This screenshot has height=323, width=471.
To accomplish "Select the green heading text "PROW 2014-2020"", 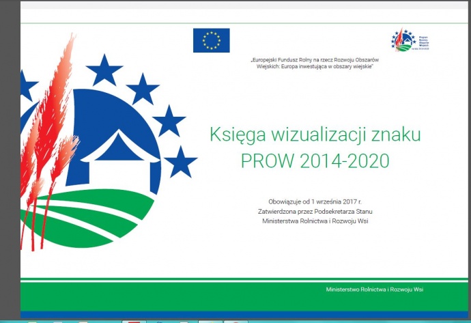I will (315, 160).
